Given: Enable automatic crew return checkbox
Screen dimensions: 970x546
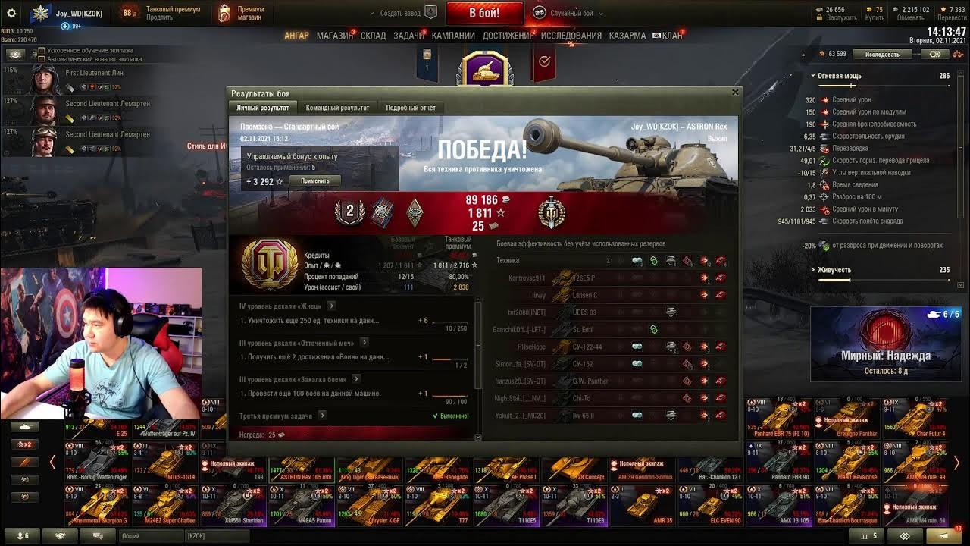Looking at the screenshot, I should 42,59.
